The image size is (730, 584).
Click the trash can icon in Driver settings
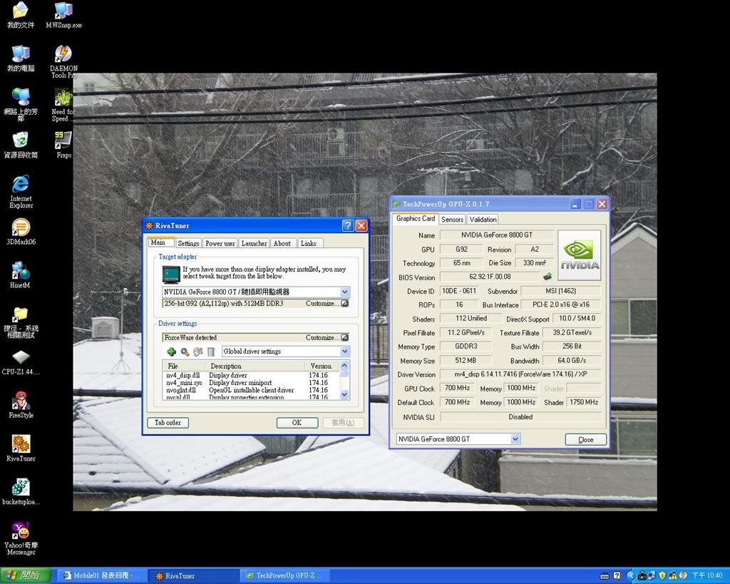(211, 352)
